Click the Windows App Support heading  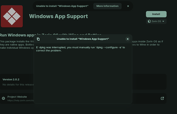click(58, 16)
